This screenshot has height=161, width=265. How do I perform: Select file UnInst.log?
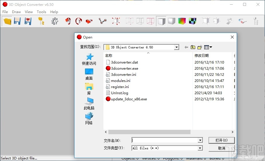coord(119,93)
